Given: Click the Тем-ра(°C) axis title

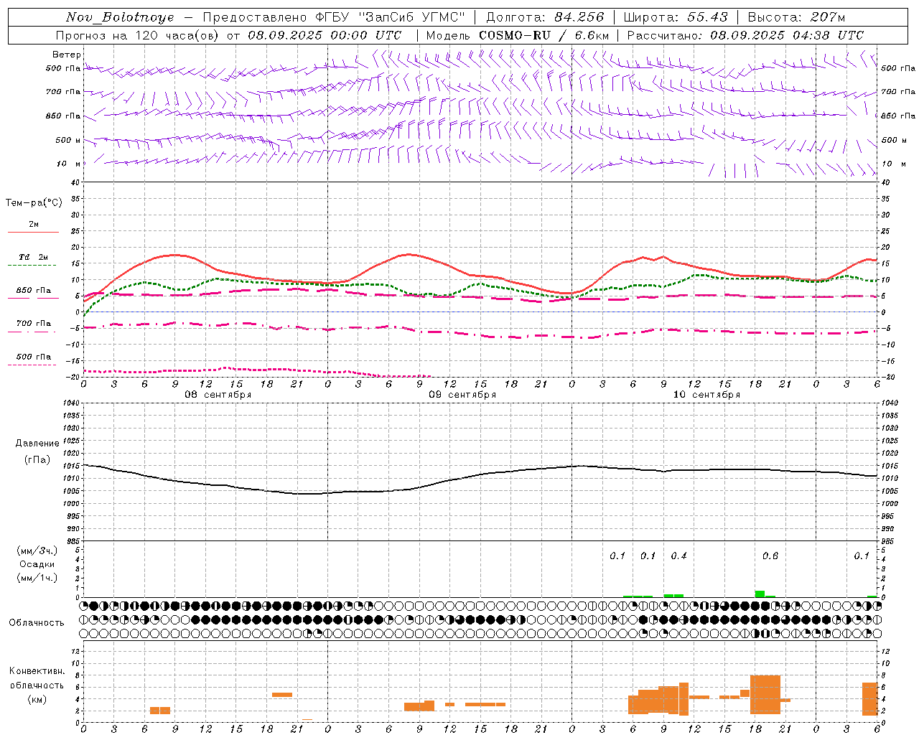Looking at the screenshot, I should tap(34, 202).
